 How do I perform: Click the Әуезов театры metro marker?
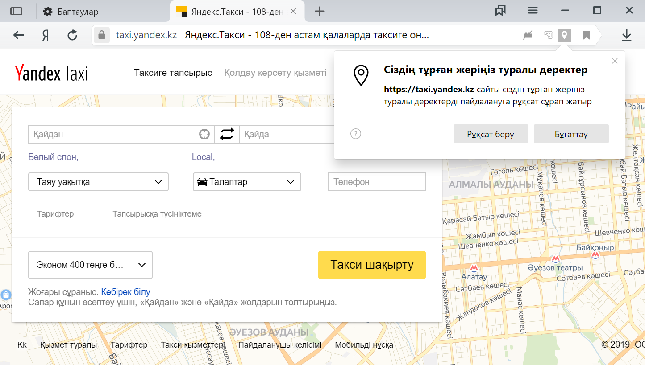tap(555, 259)
